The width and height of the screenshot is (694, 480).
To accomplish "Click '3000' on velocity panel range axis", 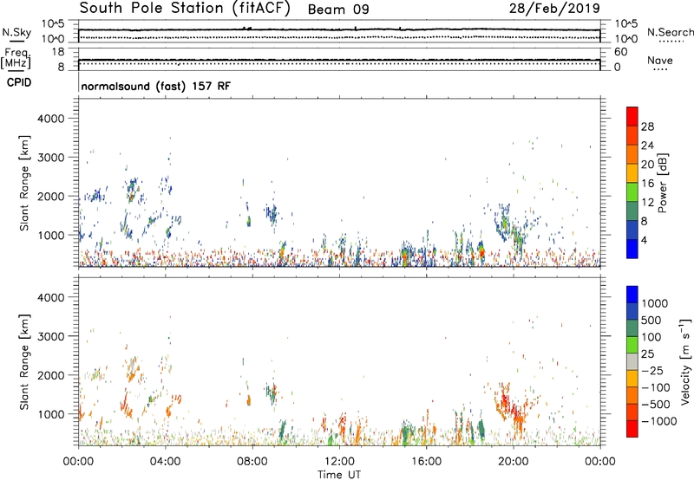I will coord(50,336).
